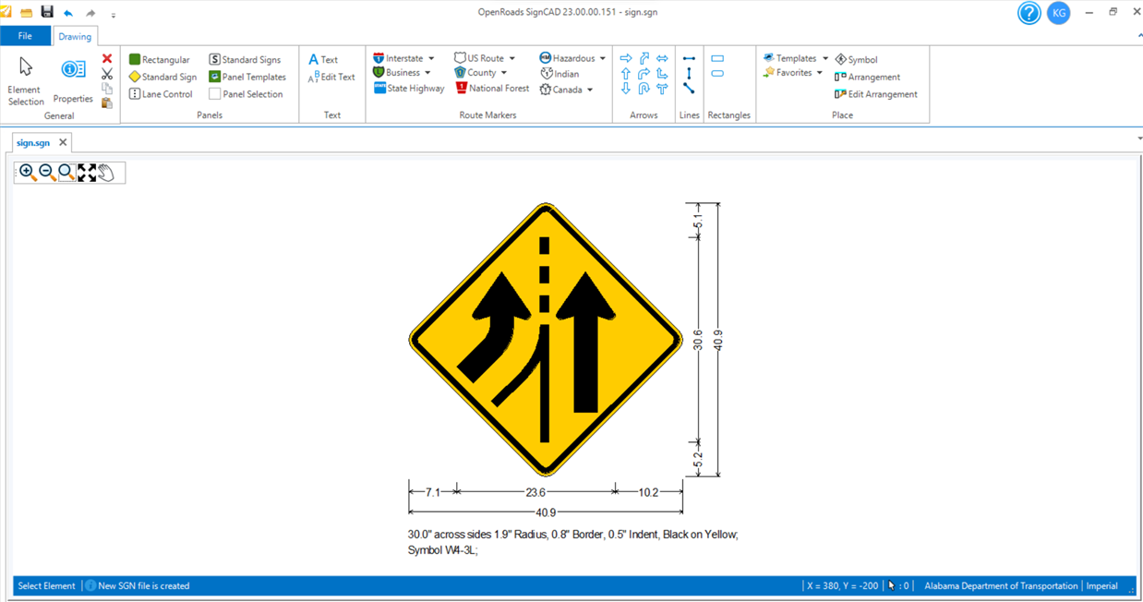
Task: Expand the County marker dropdown
Action: click(504, 73)
